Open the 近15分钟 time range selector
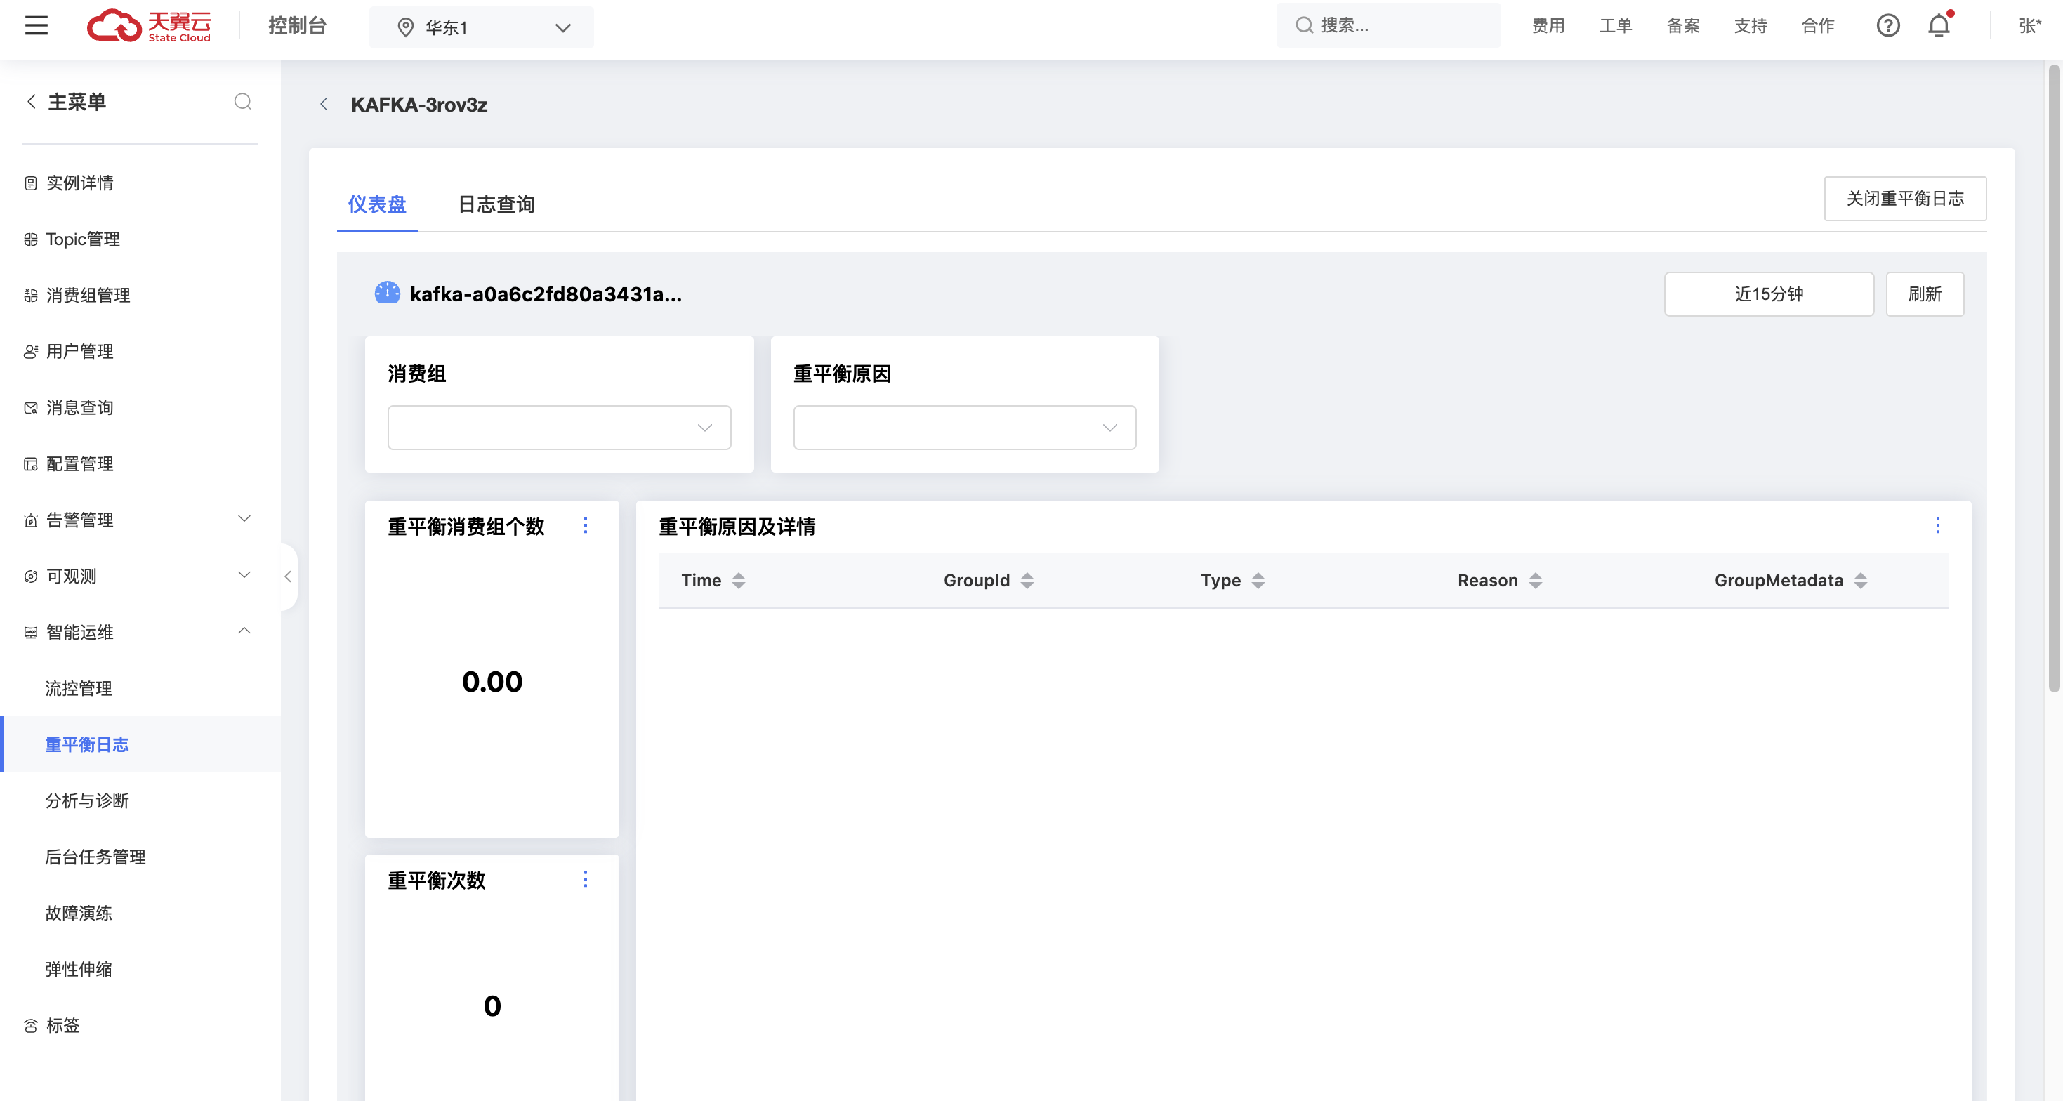2063x1101 pixels. point(1768,294)
